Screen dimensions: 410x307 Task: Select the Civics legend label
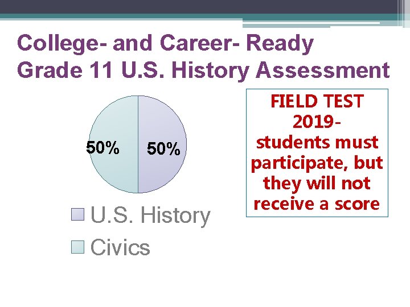(120, 247)
